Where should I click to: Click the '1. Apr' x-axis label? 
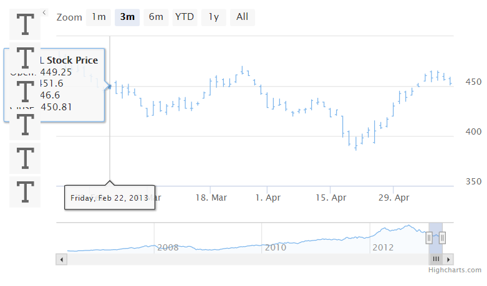268,198
